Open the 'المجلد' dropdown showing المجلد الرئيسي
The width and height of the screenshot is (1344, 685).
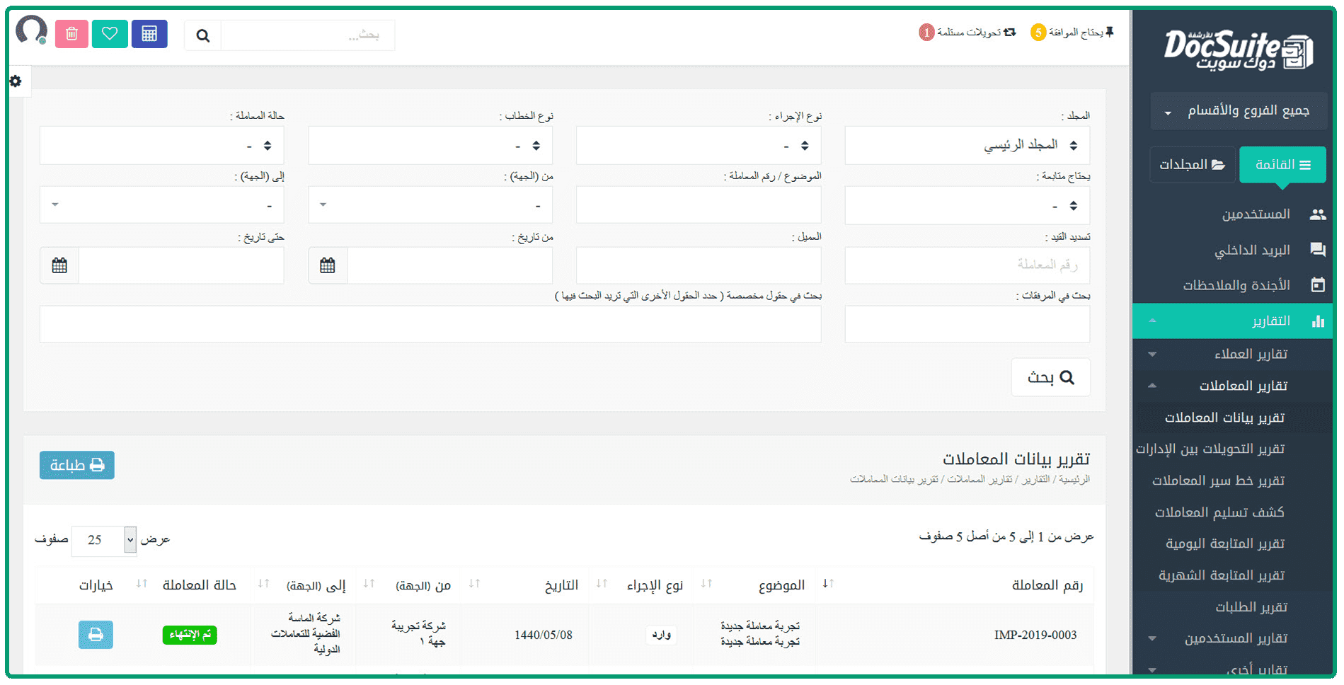point(967,145)
